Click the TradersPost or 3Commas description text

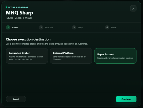click(x=47, y=44)
